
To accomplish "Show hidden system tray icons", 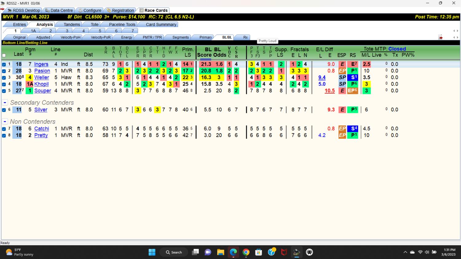I will (405, 252).
